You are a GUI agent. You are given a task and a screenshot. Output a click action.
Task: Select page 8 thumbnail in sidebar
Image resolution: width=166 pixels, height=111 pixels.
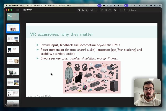click(x=13, y=93)
